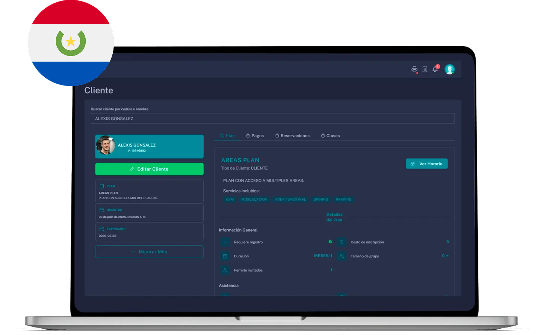541x335 pixels.
Task: Select the Plan tab
Action: (x=227, y=136)
